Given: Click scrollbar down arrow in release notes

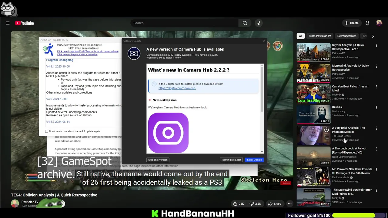Looking at the screenshot, I should pos(262,152).
